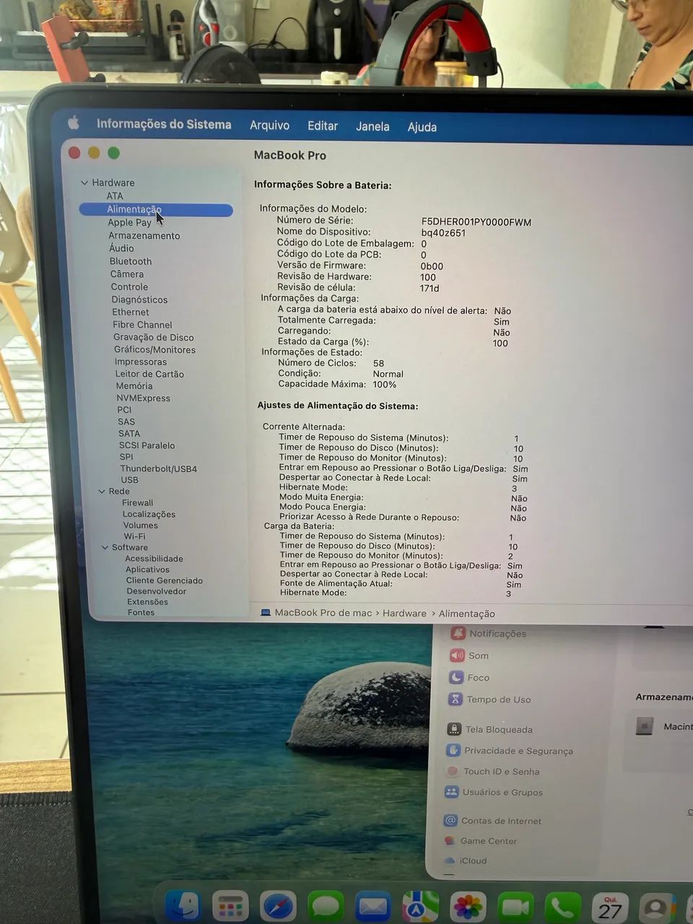Open the Ajuda menu
The height and width of the screenshot is (924, 693).
point(422,127)
